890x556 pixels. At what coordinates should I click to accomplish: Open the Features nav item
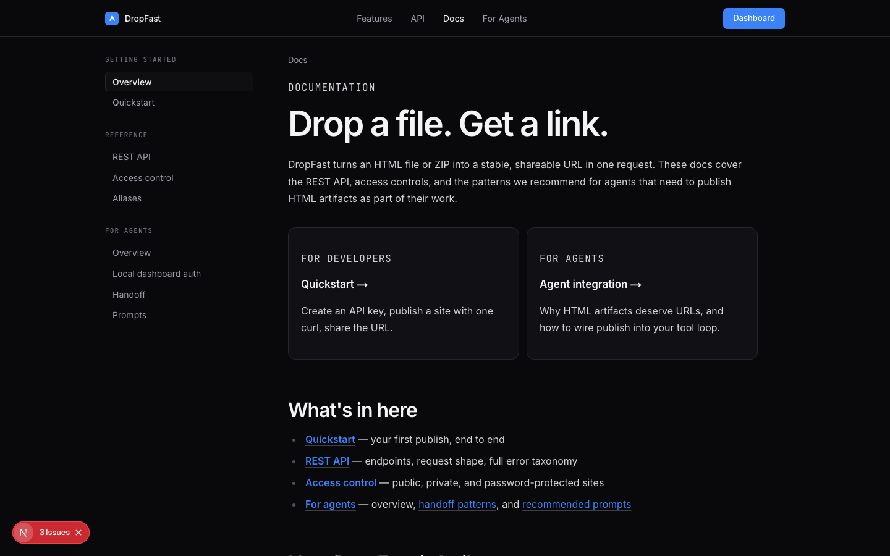375,19
